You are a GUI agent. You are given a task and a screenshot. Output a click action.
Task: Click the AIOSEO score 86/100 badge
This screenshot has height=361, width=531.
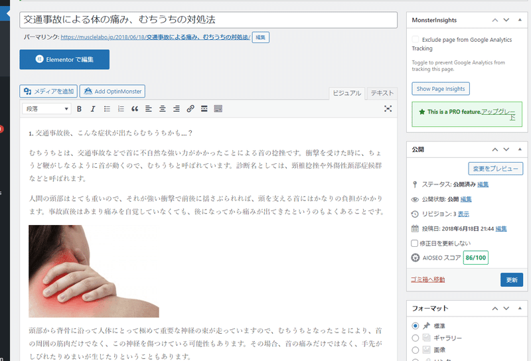pos(476,257)
